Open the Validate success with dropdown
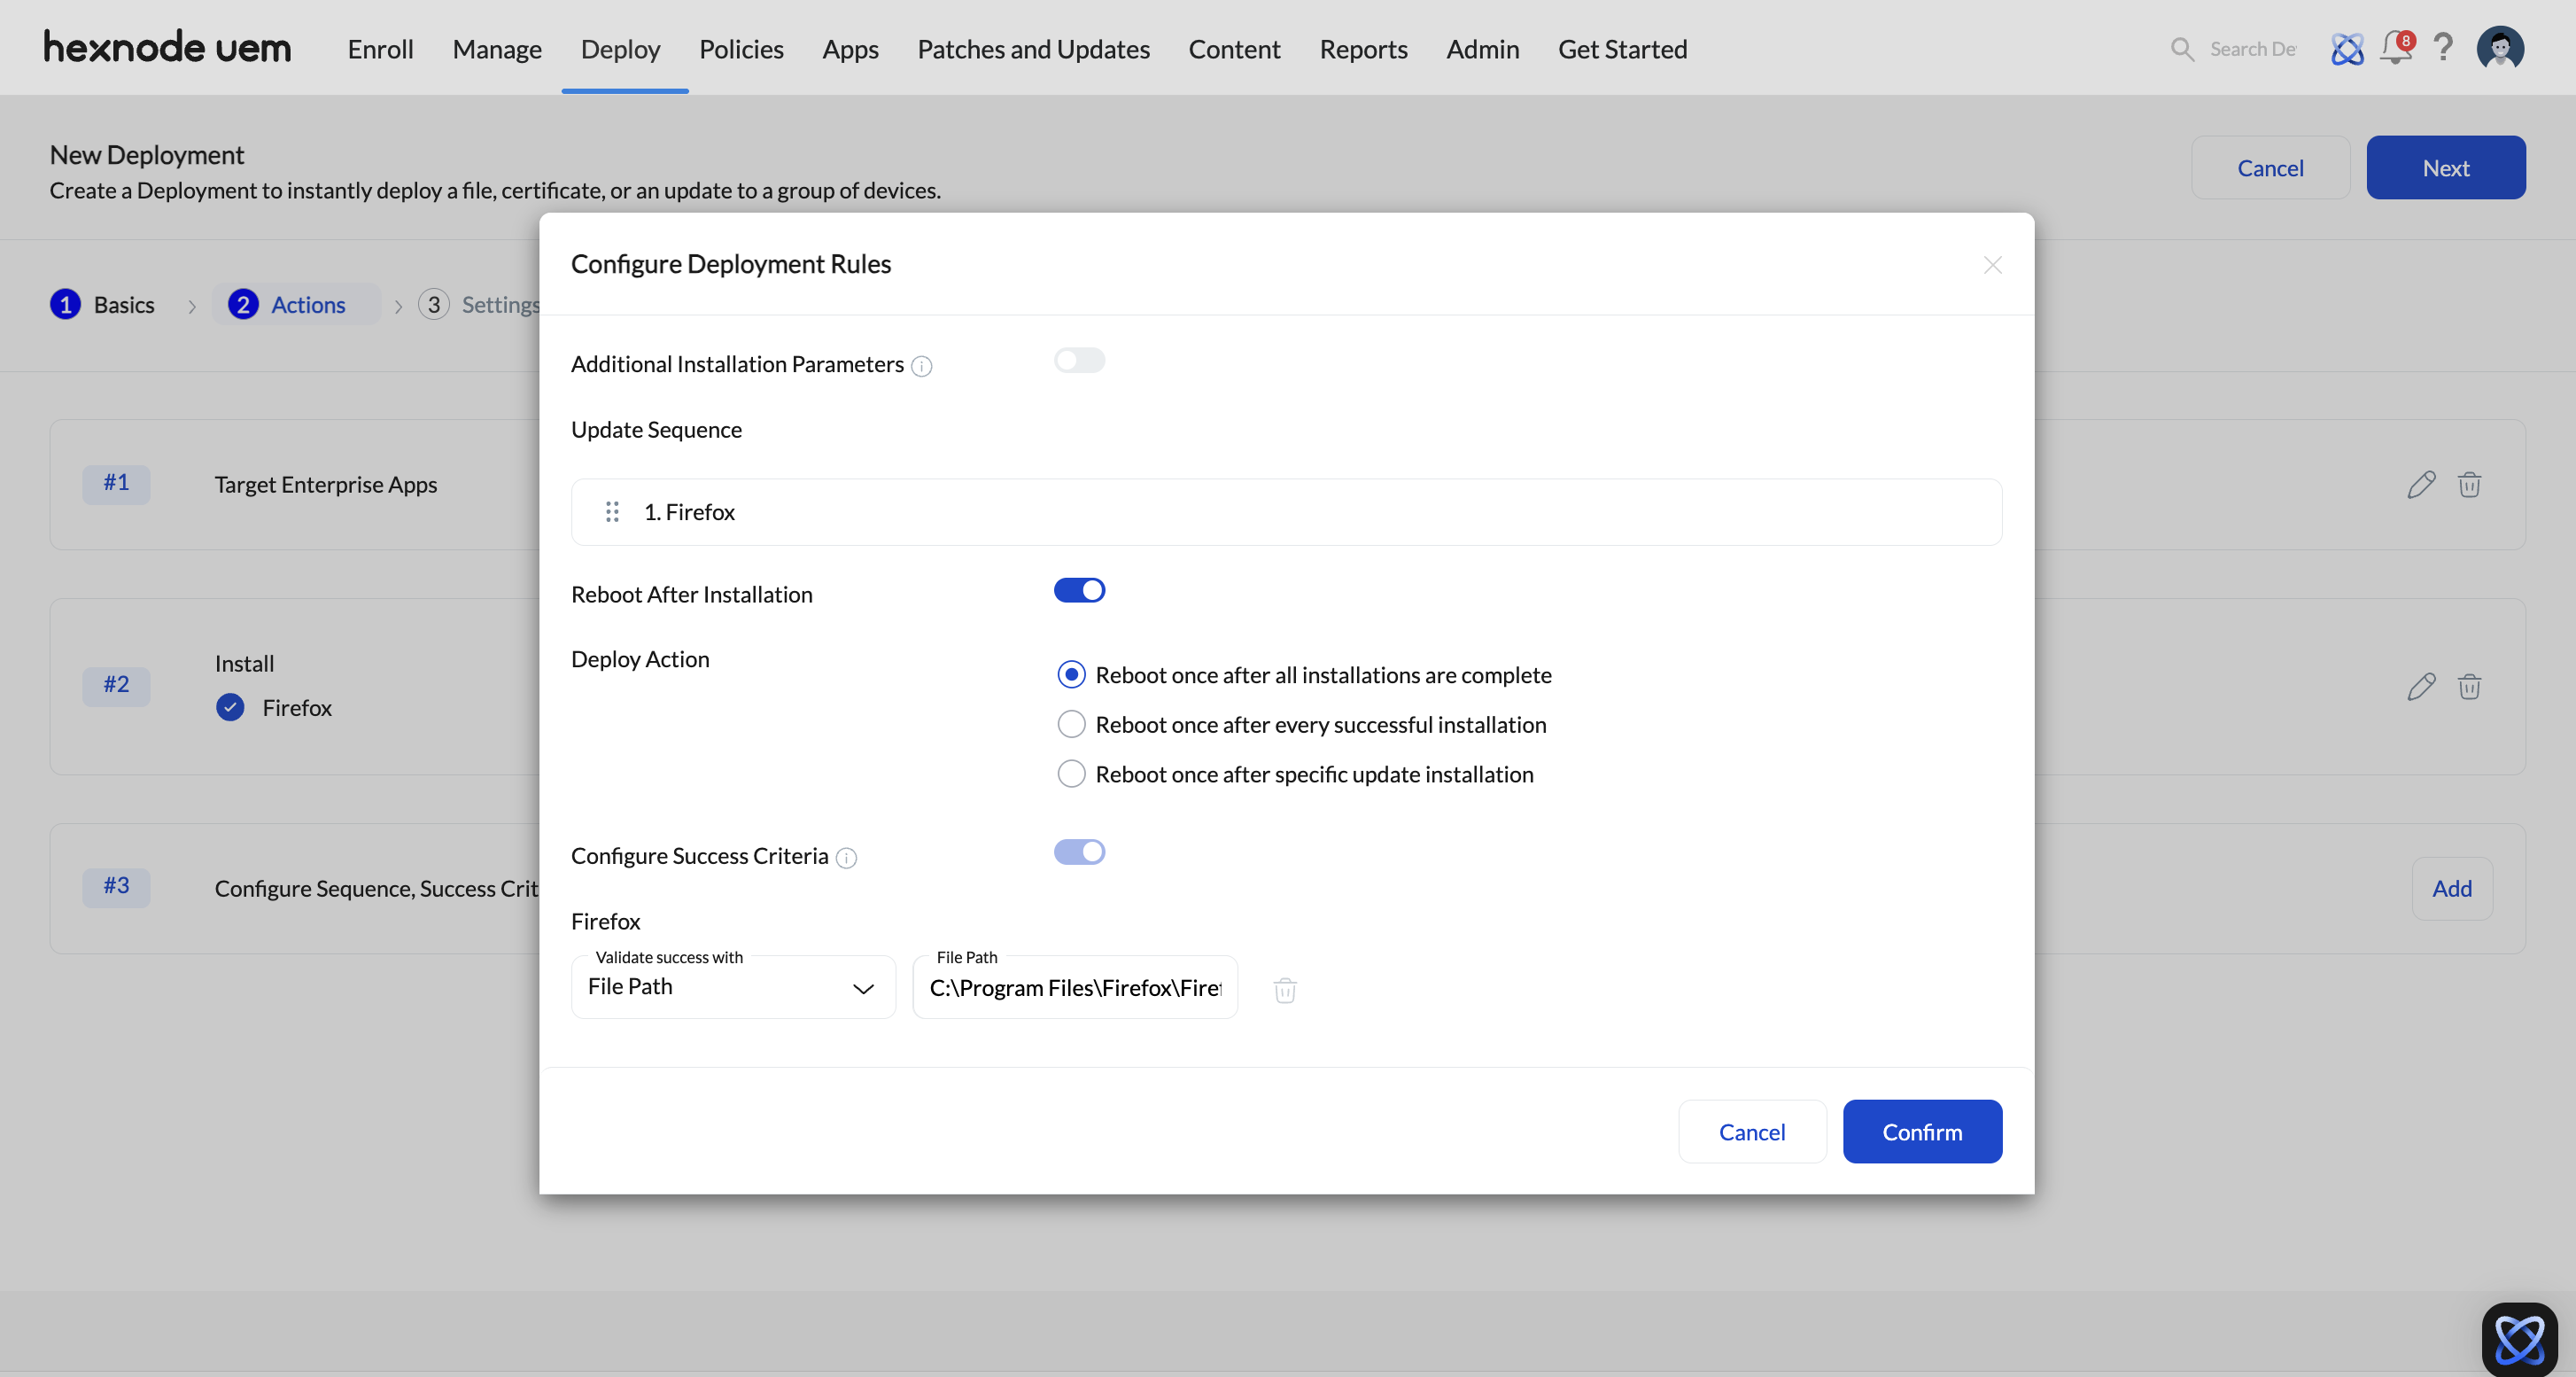Image resolution: width=2576 pixels, height=1377 pixels. (733, 987)
